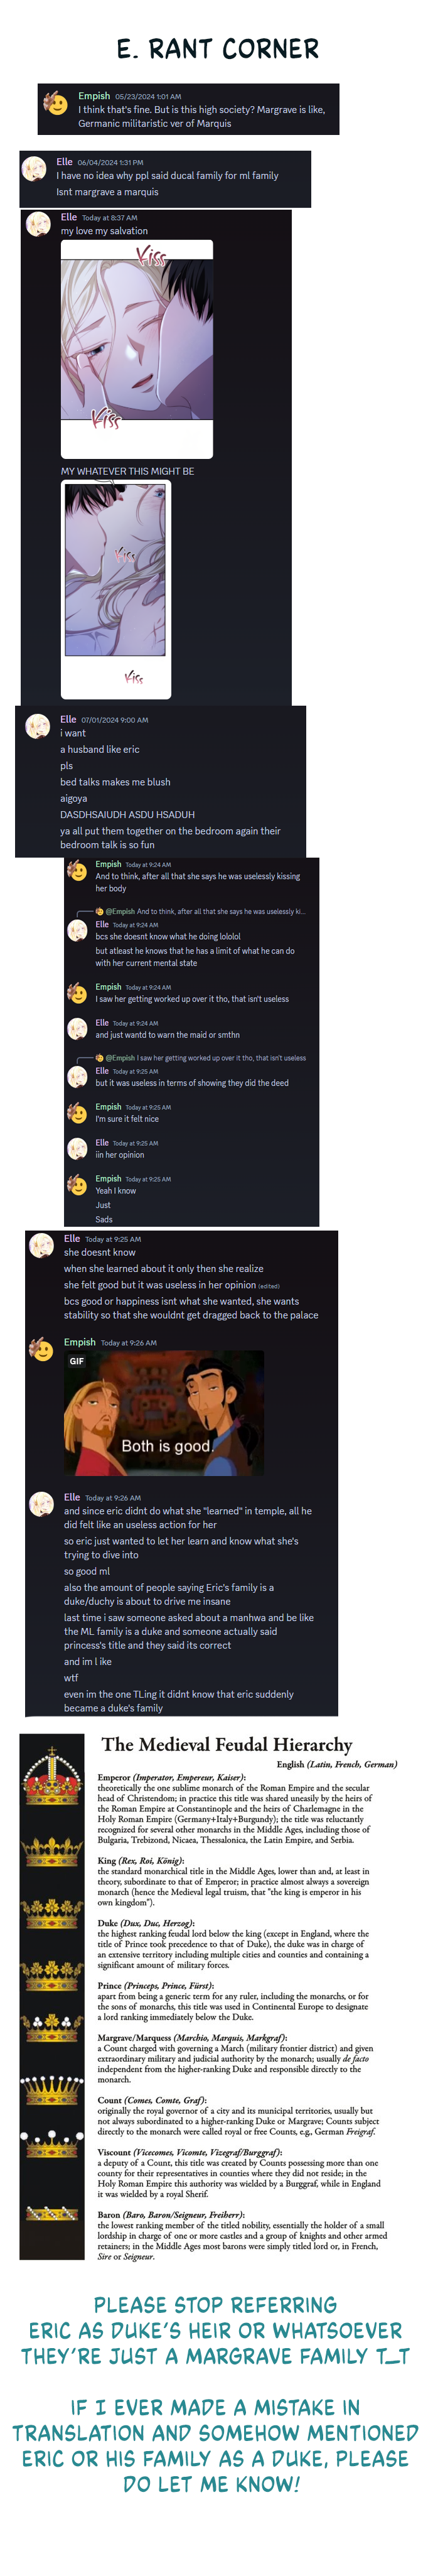Image resolution: width=433 pixels, height=2576 pixels.
Task: Click Empish's avatar above the 'Both is good' GIF
Action: [42, 1350]
